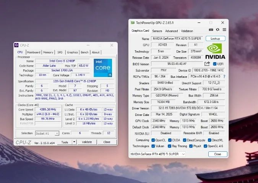
Task: Toggle the Vulkan checkbox
Action: coord(153,146)
